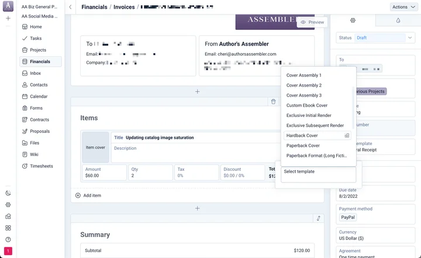Click the red notification badge

click(8, 251)
